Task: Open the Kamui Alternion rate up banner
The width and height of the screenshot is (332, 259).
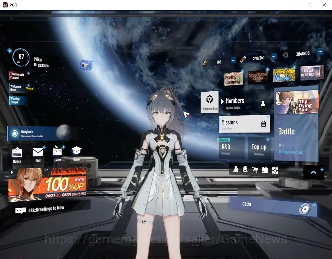Action: click(x=48, y=184)
